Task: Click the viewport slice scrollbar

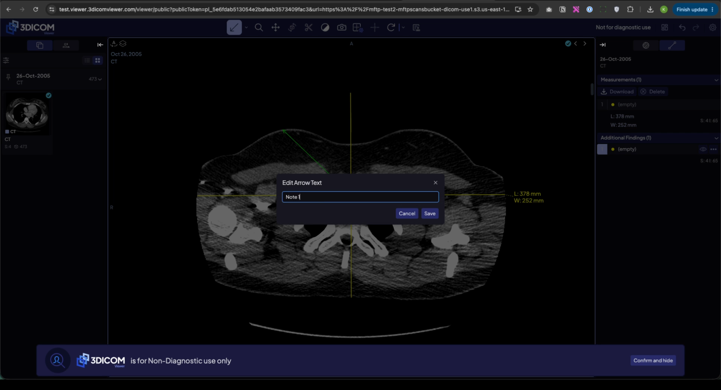Action: 592,89
